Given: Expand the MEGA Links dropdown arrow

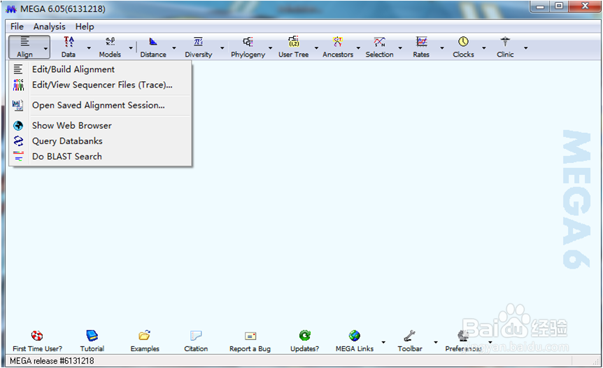Looking at the screenshot, I should point(383,342).
